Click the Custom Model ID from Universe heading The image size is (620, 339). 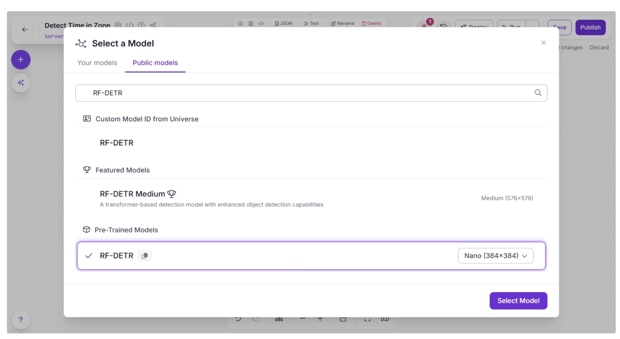tap(147, 119)
